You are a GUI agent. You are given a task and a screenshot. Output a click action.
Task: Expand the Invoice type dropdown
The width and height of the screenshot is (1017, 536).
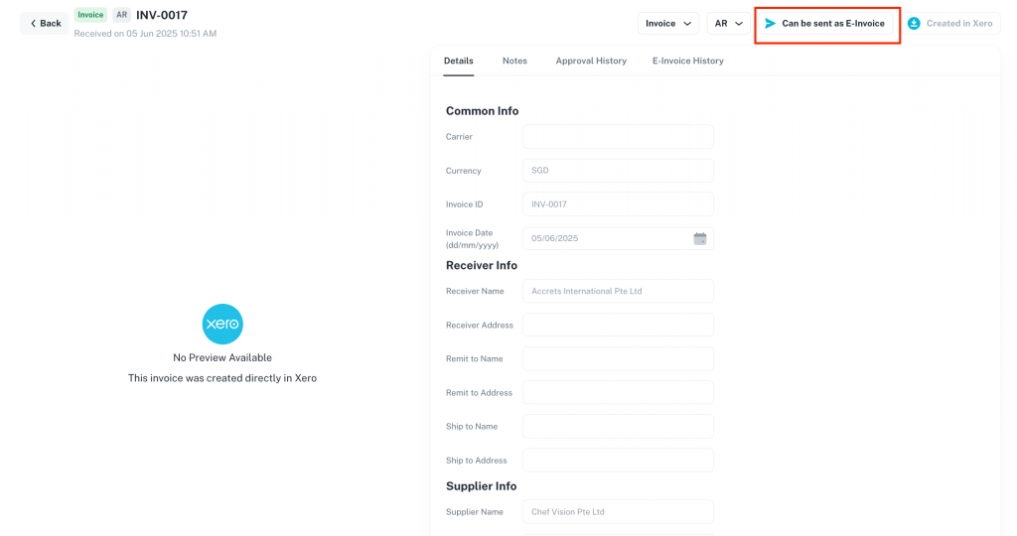pos(668,24)
